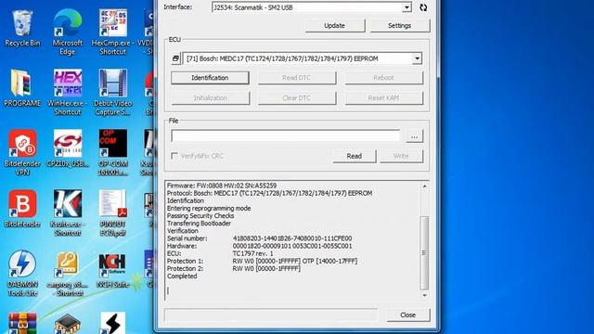
Task: Click the 'Protection 1:' log line
Action: click(262, 262)
